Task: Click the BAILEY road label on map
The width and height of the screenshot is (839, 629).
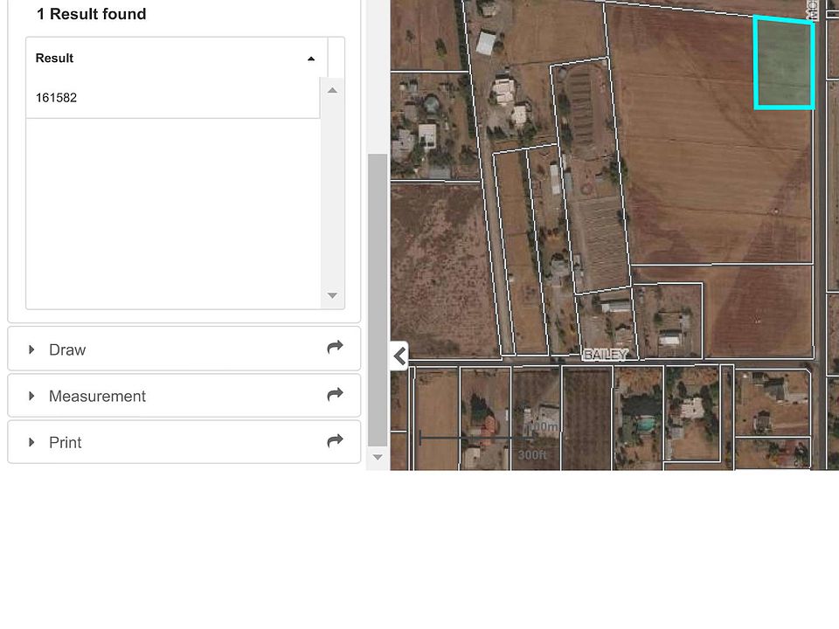Action: pos(605,355)
